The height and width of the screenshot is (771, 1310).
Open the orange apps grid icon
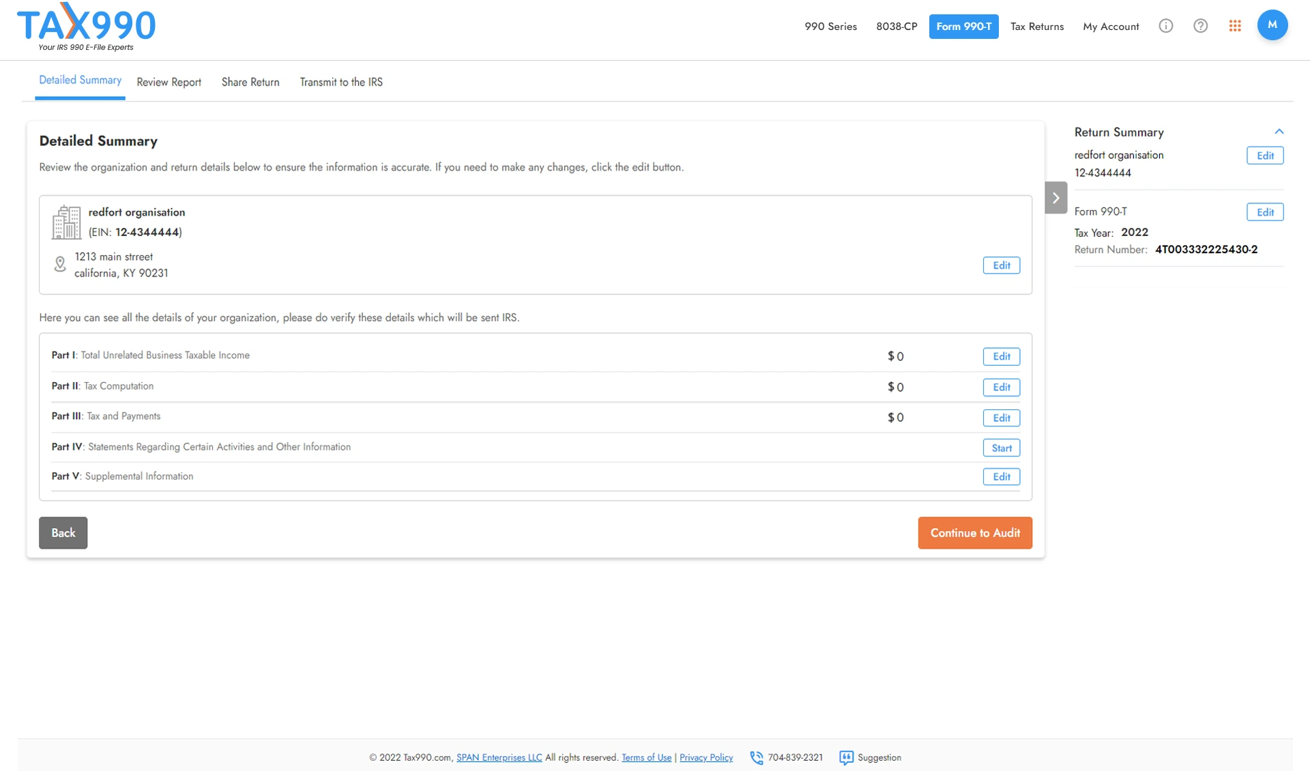pos(1235,26)
